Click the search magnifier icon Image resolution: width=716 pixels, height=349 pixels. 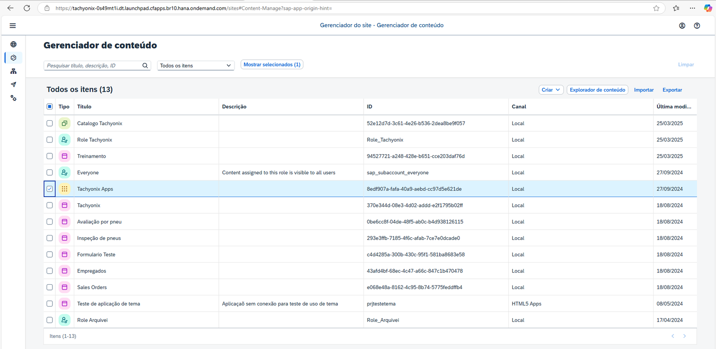145,65
